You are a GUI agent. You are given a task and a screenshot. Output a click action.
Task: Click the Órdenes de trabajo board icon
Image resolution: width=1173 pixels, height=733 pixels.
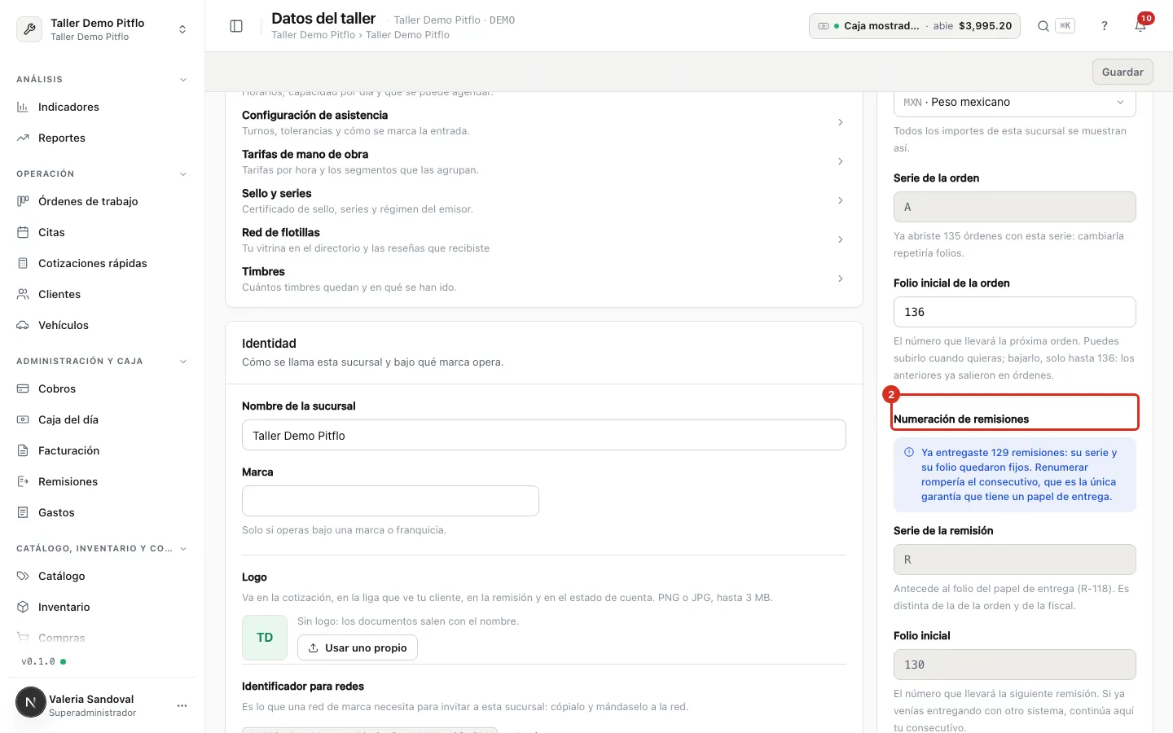23,201
